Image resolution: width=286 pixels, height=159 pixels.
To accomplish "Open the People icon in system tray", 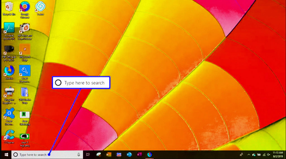I will tap(241, 155).
